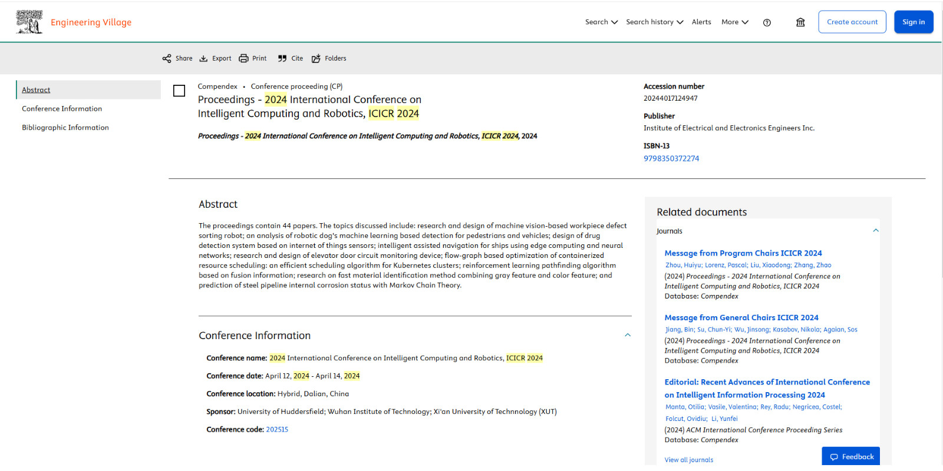Viewport: 943px width, 471px height.
Task: Open the help question mark icon
Action: pyautogui.click(x=767, y=22)
